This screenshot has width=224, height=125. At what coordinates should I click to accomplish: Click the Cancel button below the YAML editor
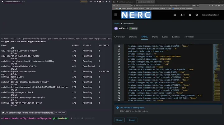coord(132,120)
